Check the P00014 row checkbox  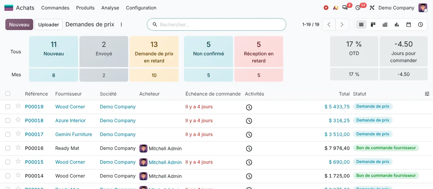coord(8,176)
